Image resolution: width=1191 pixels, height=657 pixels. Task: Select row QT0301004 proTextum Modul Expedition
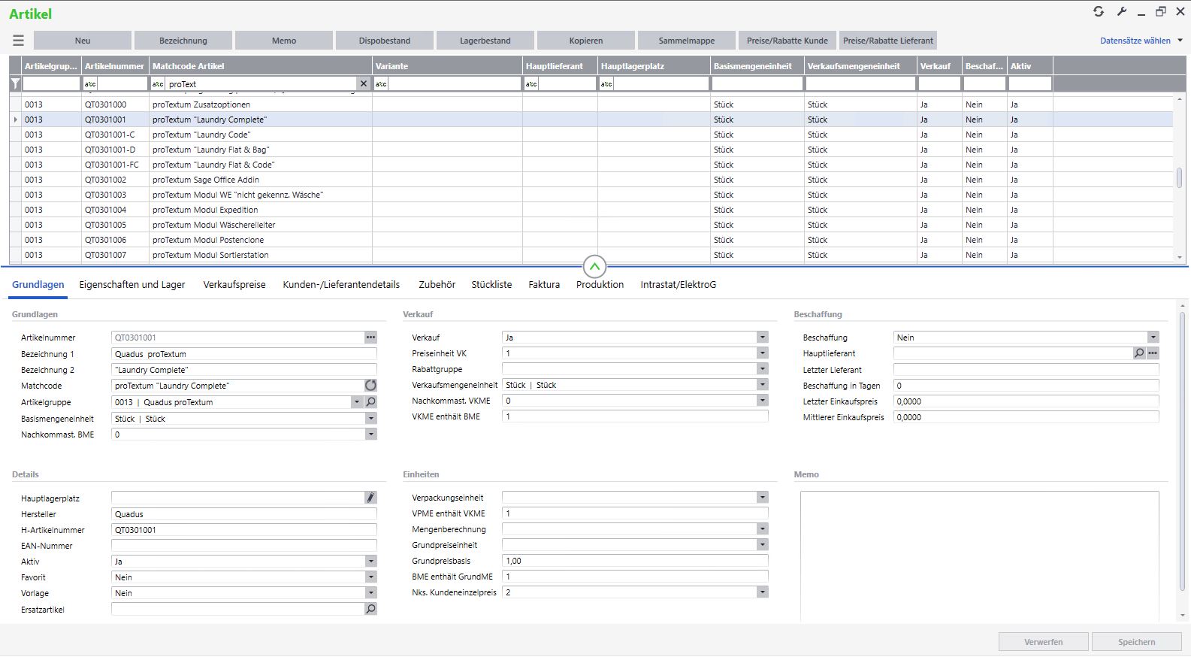(x=591, y=210)
